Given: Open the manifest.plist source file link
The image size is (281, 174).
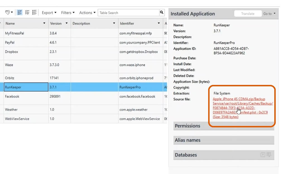Looking at the screenshot, I should pyautogui.click(x=239, y=108).
